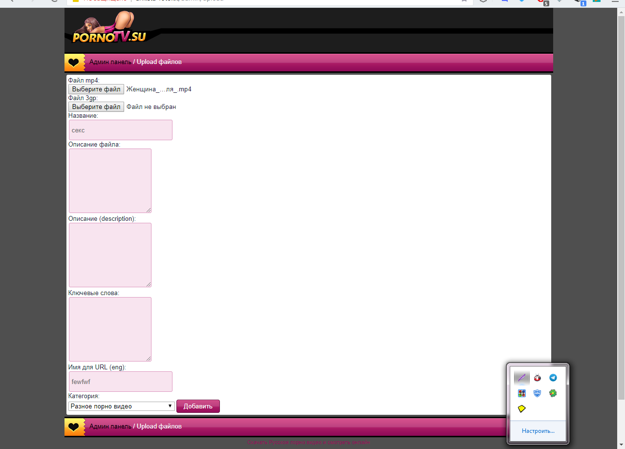Click into the Описание файла textarea

[110, 181]
